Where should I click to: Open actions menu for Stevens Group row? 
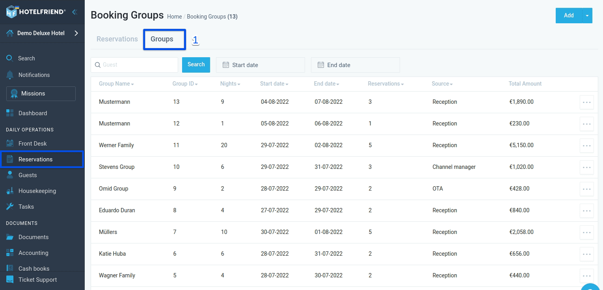coord(587,167)
